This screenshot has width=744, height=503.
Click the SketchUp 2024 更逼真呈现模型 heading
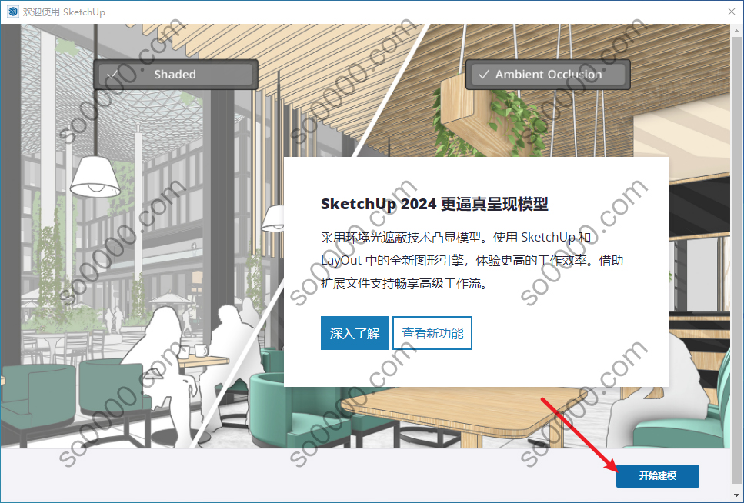434,204
